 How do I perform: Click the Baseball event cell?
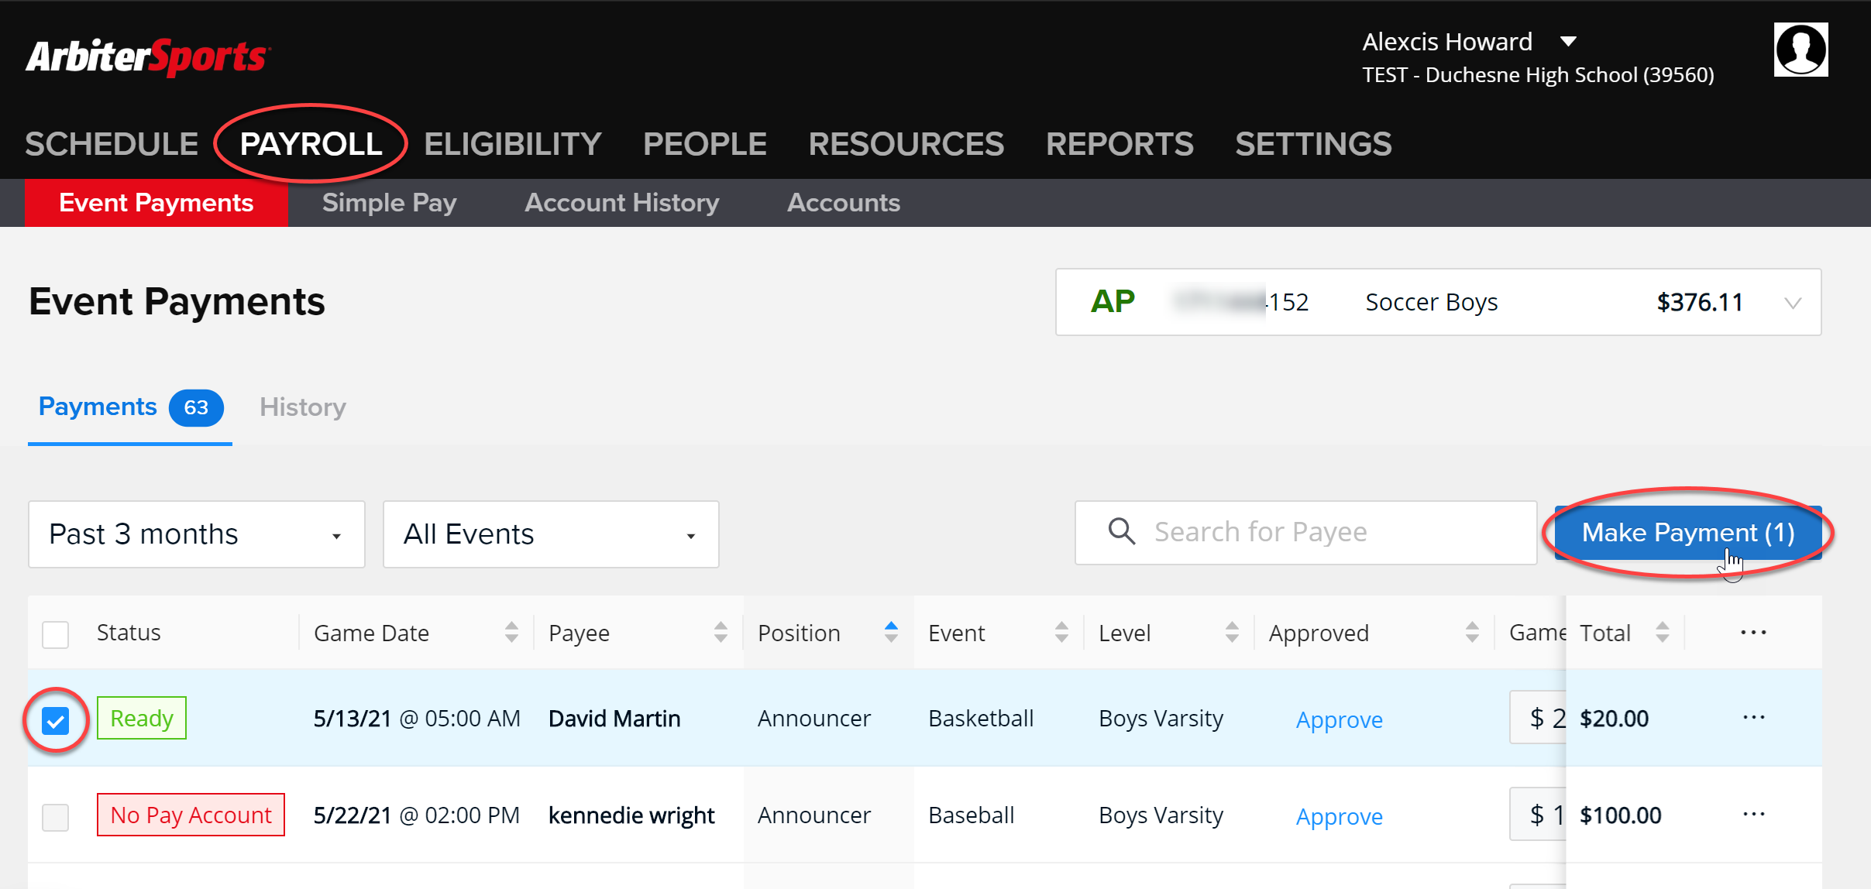[971, 815]
